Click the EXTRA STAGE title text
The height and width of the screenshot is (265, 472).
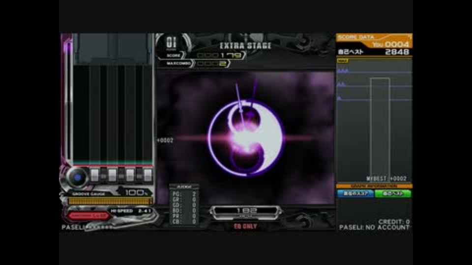[x=246, y=46]
